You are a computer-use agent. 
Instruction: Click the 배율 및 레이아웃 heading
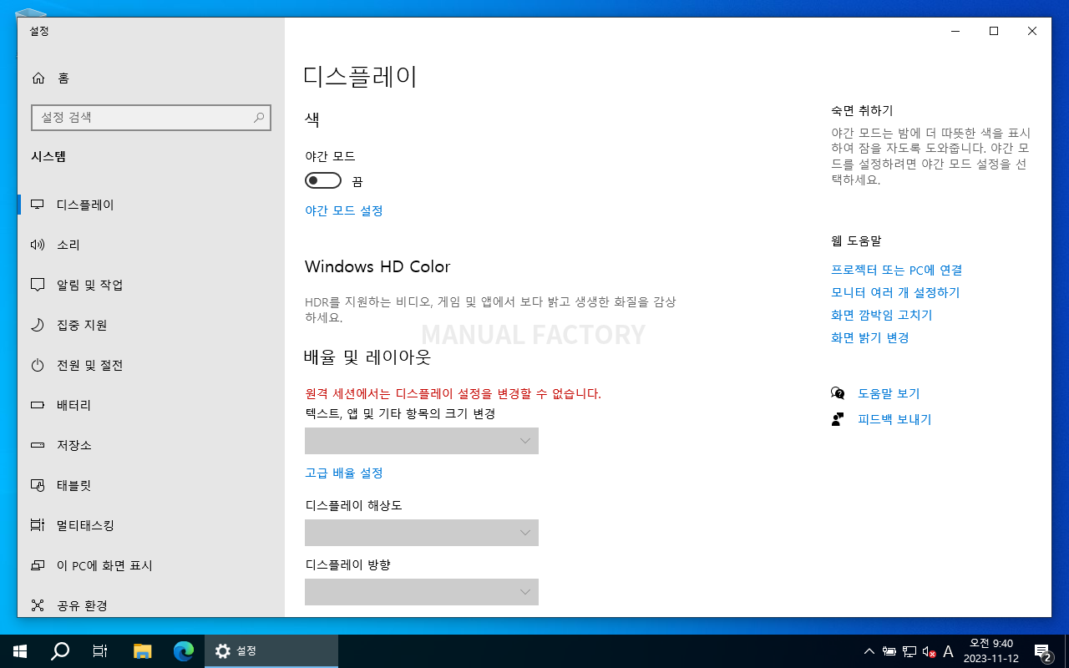tap(367, 357)
